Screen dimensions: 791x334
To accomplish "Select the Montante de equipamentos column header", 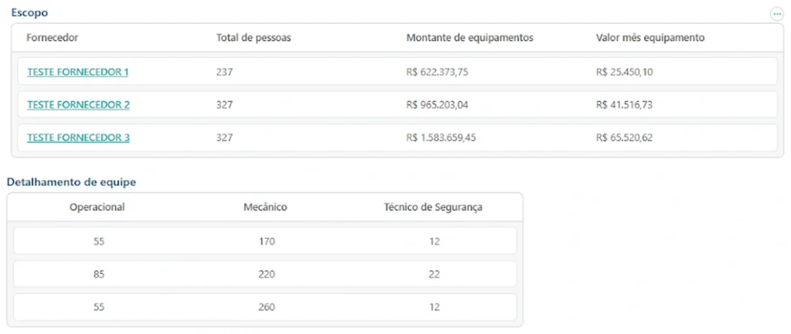I will [x=469, y=37].
